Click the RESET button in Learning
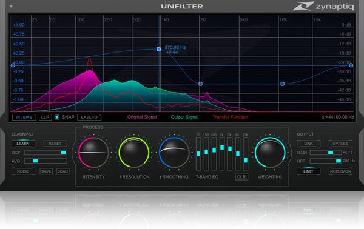This screenshot has height=229, width=364. click(55, 144)
